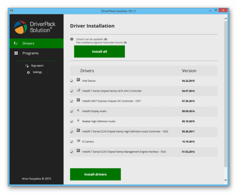
Task: Maximize the DriverPack Solution window
Action: coord(216,10)
